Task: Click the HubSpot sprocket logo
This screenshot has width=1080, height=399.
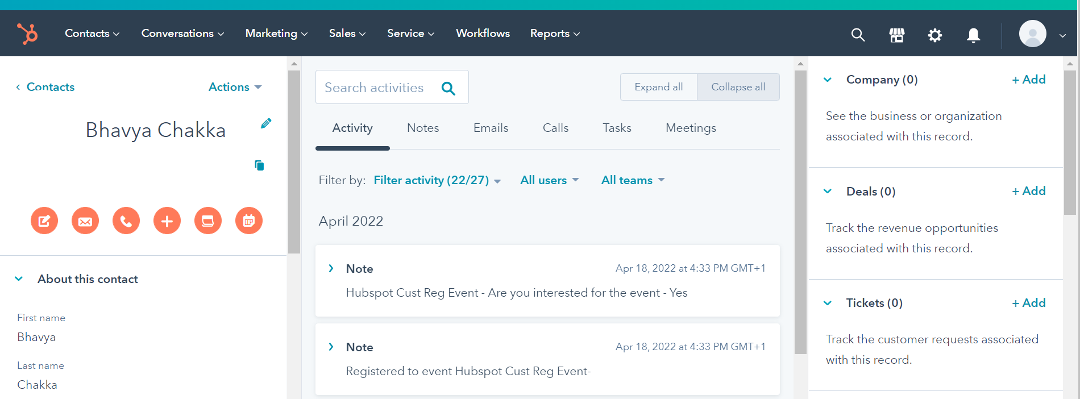Action: tap(27, 34)
